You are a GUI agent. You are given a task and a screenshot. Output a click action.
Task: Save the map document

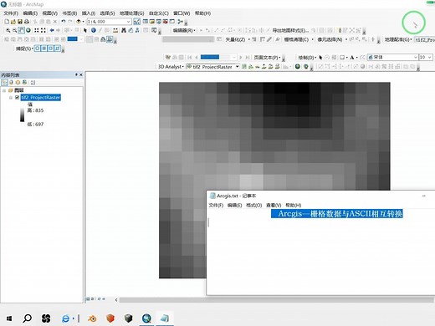point(20,22)
